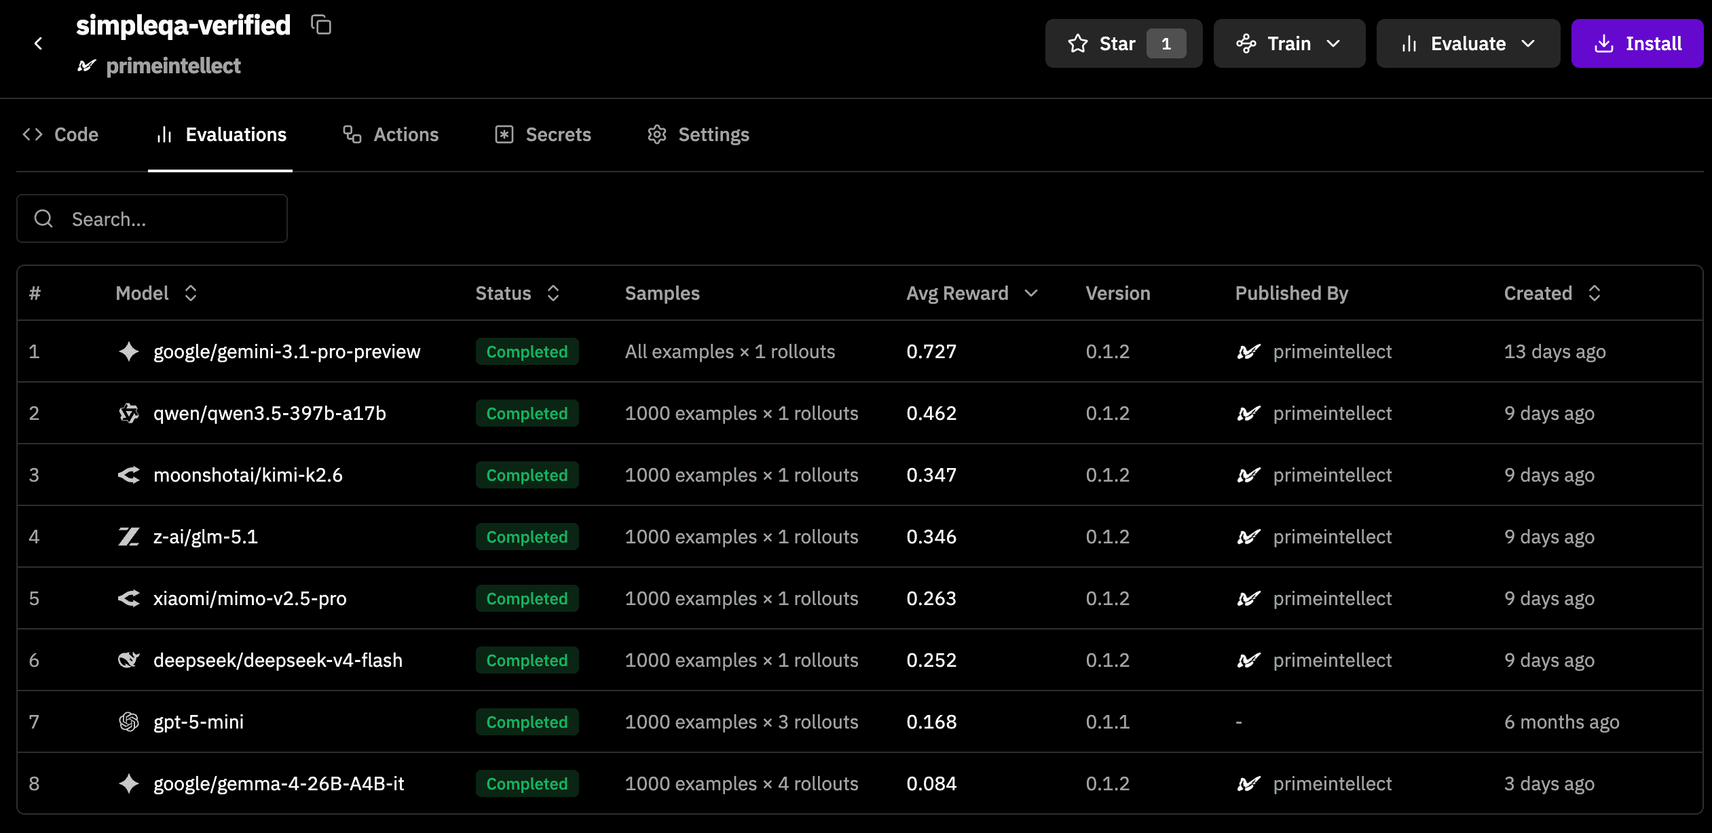Sort the table by Status column
Image resolution: width=1712 pixels, height=833 pixels.
pyautogui.click(x=517, y=293)
